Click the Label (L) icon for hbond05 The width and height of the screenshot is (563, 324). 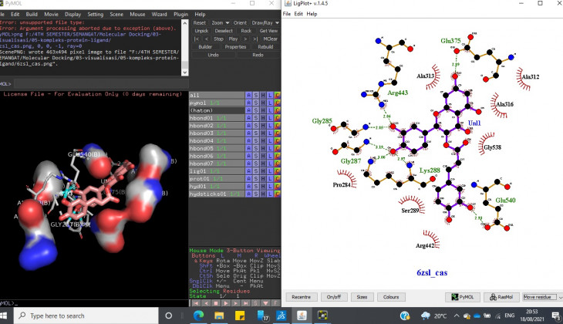coord(270,149)
